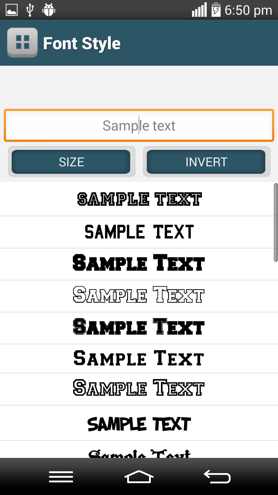Image resolution: width=278 pixels, height=495 pixels.
Task: Focus the Sample text input field
Action: click(139, 126)
